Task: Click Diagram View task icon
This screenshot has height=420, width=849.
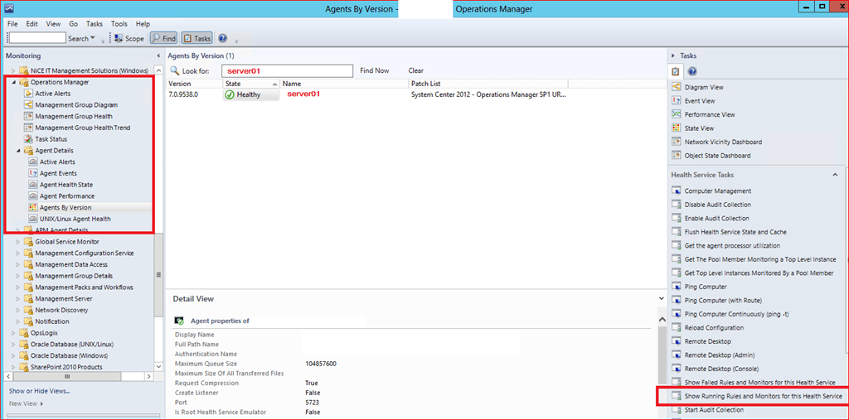Action: [676, 87]
